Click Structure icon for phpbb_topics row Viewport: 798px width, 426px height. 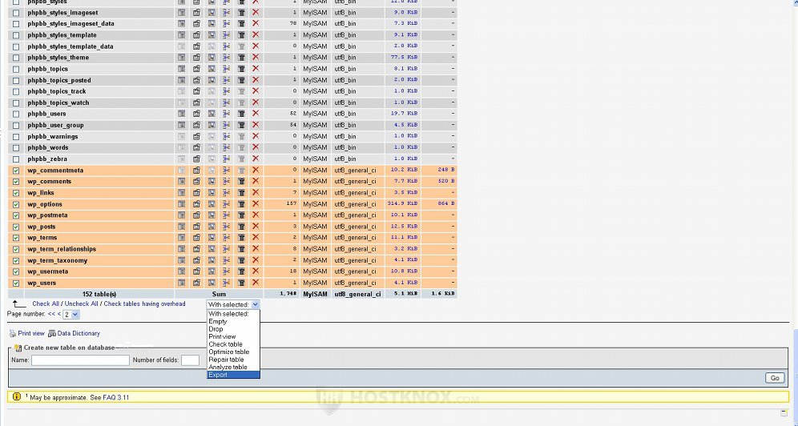(x=196, y=69)
